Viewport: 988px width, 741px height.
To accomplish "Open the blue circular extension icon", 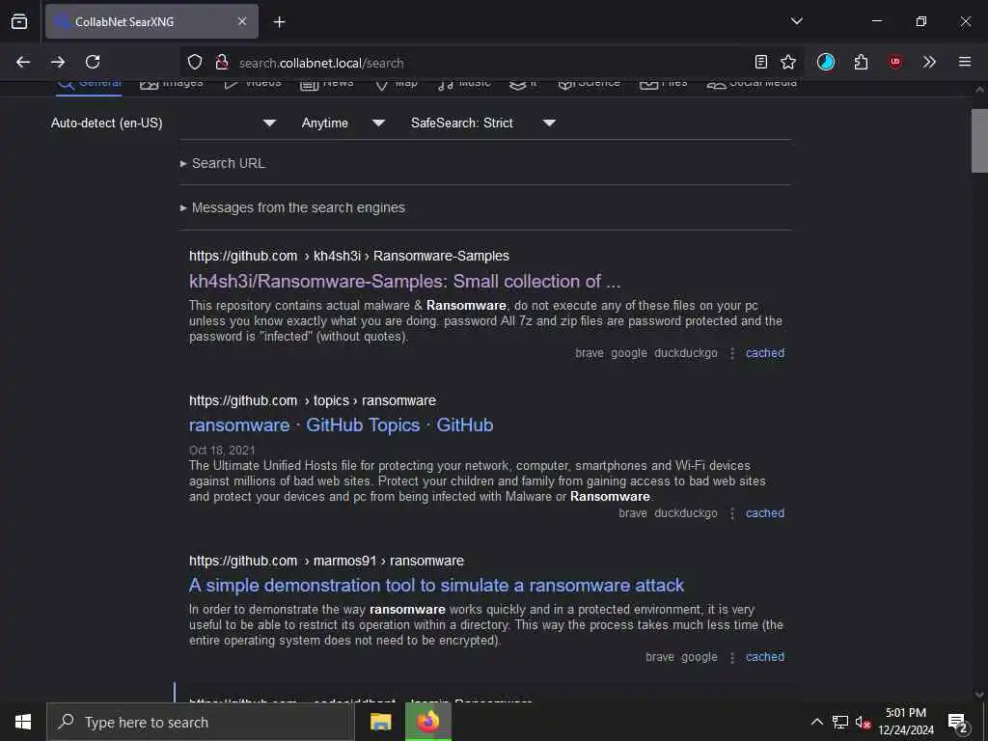I will pos(826,62).
